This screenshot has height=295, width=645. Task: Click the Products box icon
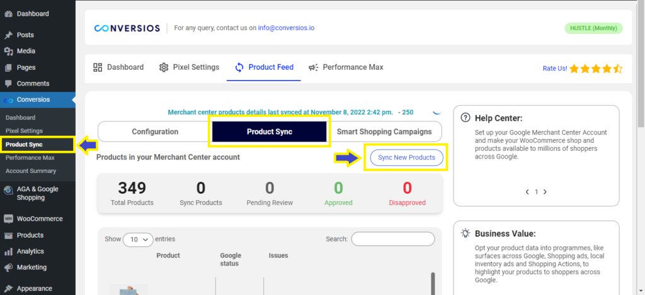8,235
